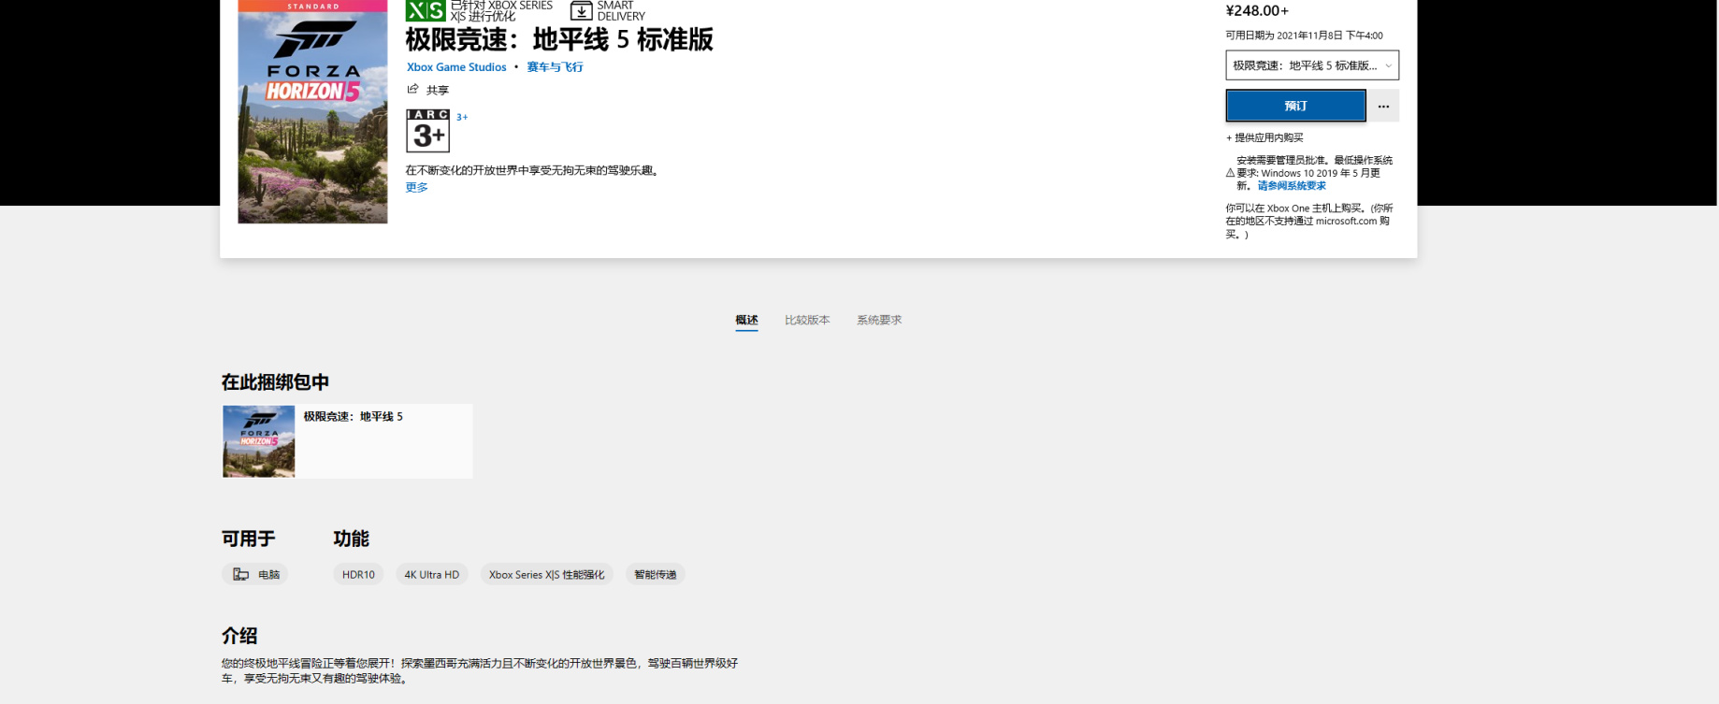1719x704 pixels.
Task: Click the 3+ rating text link
Action: tap(462, 117)
